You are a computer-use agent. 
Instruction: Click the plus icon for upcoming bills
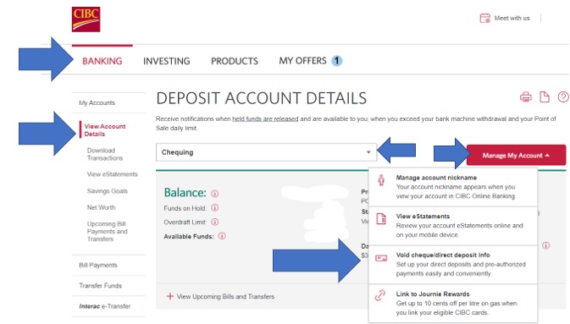click(169, 296)
